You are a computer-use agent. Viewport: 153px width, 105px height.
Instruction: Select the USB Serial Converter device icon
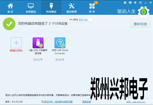click(x=60, y=43)
